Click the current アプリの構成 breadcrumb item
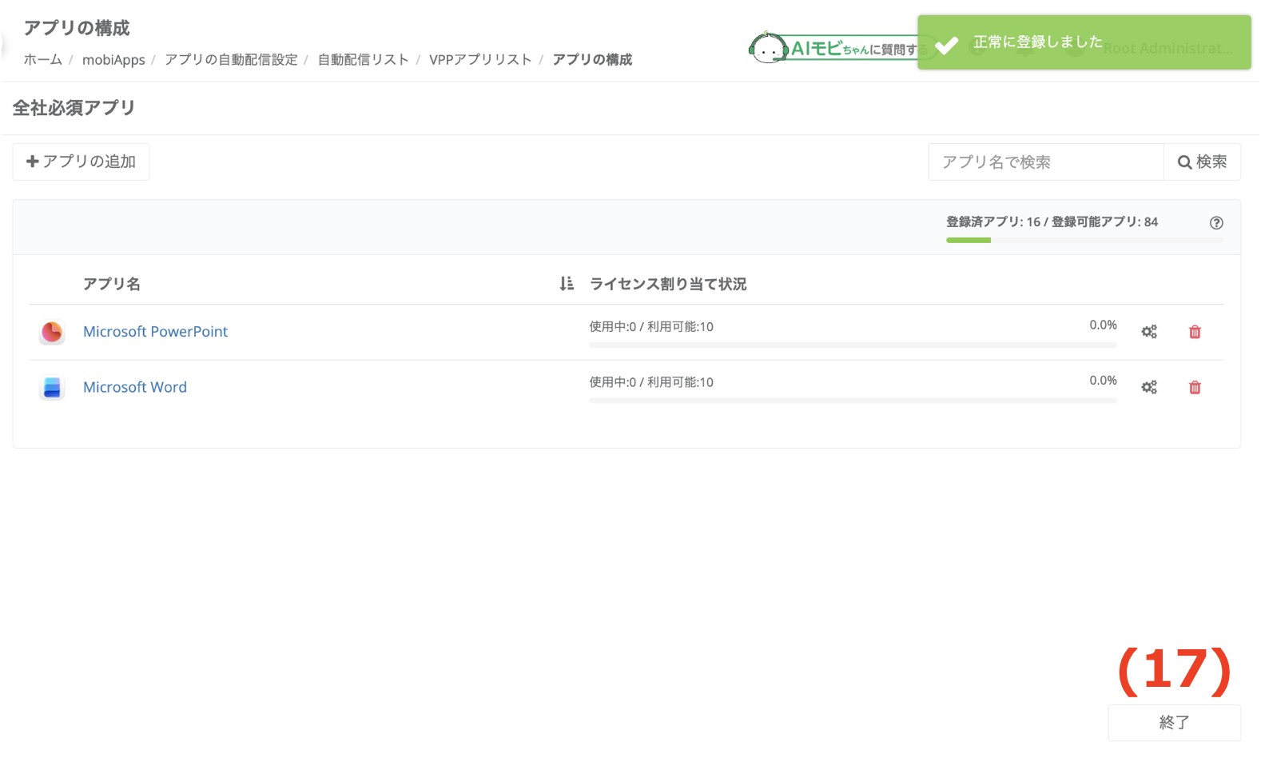Image resolution: width=1261 pixels, height=758 pixels. (x=592, y=59)
